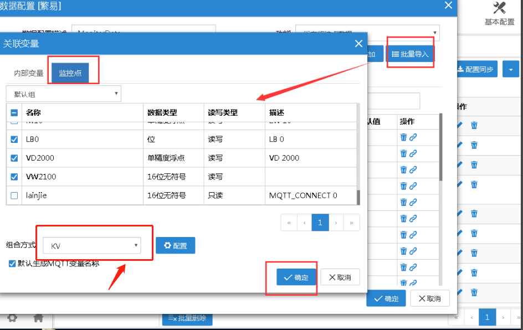Viewport: 523px width, 330px height.
Task: Toggle the 默认生成MQTT变量名称 checkbox
Action: click(x=12, y=264)
